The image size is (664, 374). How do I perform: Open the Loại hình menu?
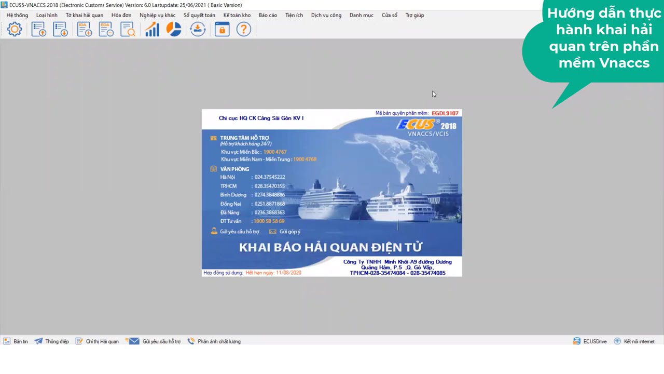pyautogui.click(x=47, y=15)
